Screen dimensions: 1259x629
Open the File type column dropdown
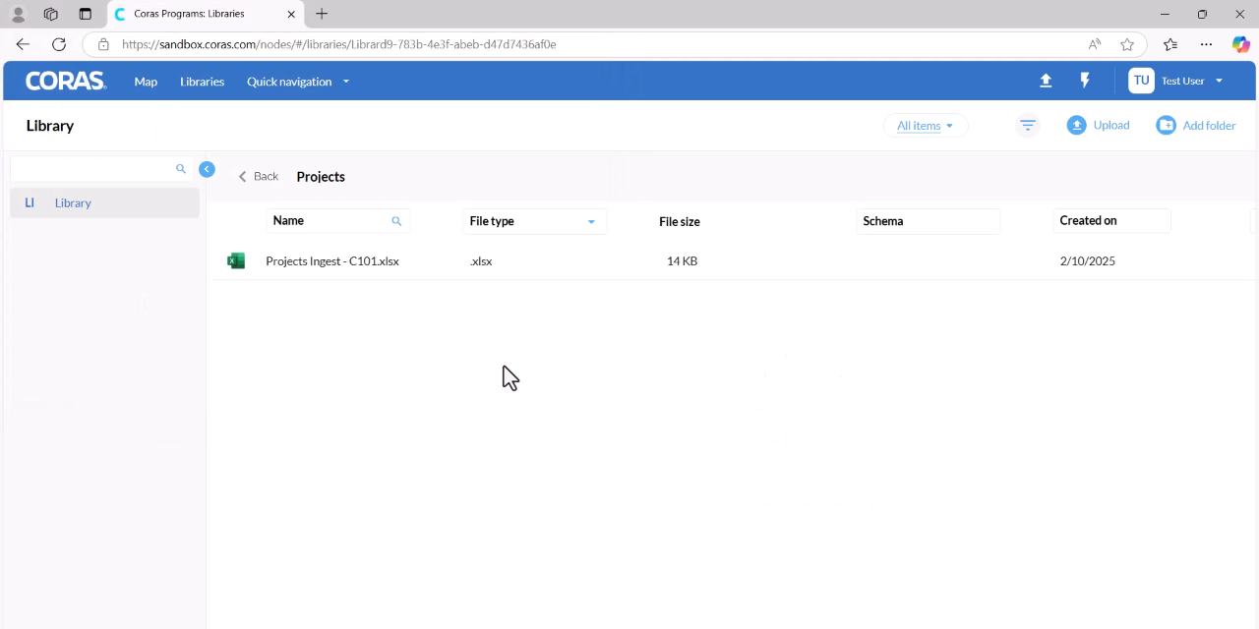click(591, 222)
